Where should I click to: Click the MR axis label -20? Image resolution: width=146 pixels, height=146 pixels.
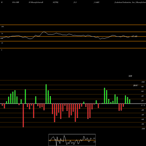[142, 110]
